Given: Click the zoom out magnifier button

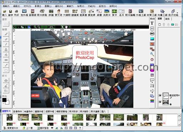Looking at the screenshot, I should (39, 27).
